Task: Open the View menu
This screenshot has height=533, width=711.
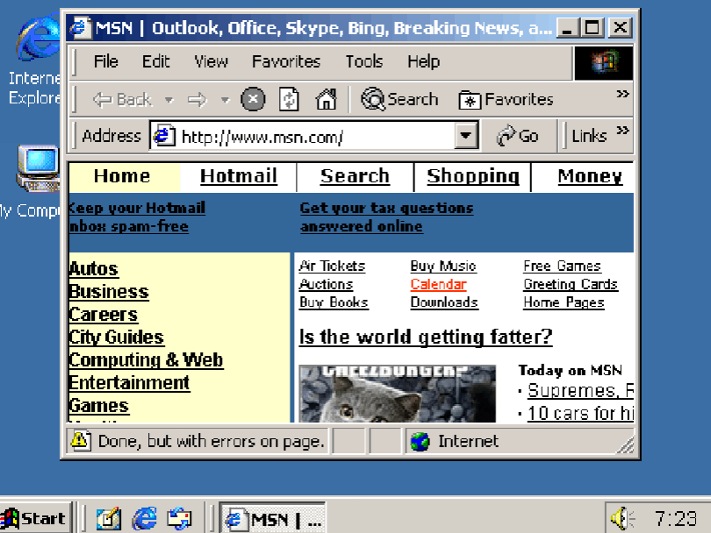Action: (211, 61)
